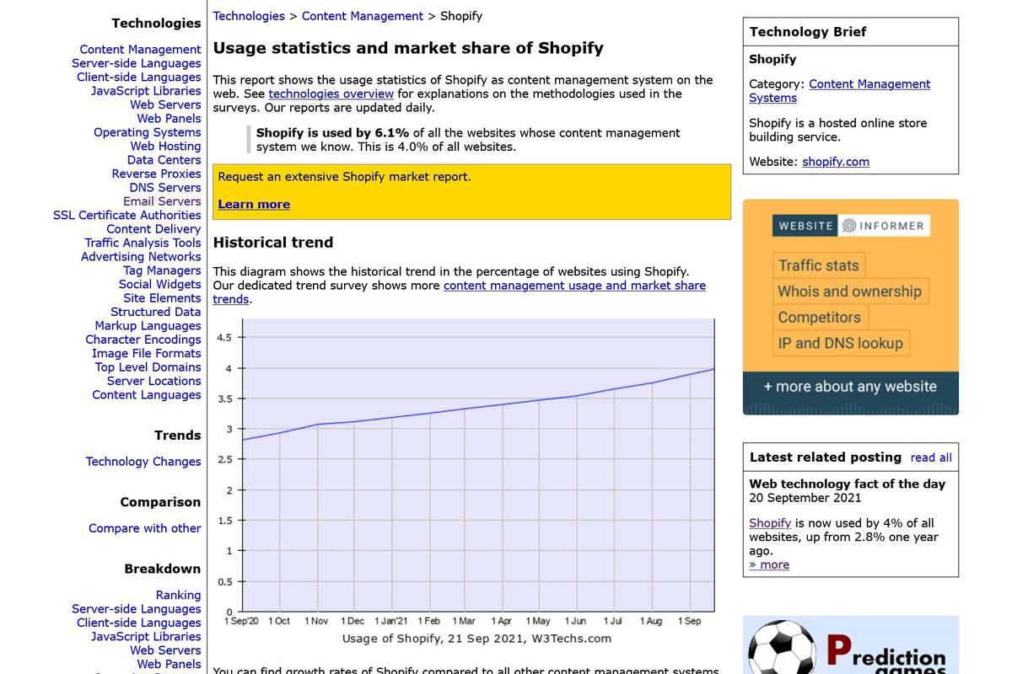Open the technologies overview link
This screenshot has height=674, width=1012.
331,94
